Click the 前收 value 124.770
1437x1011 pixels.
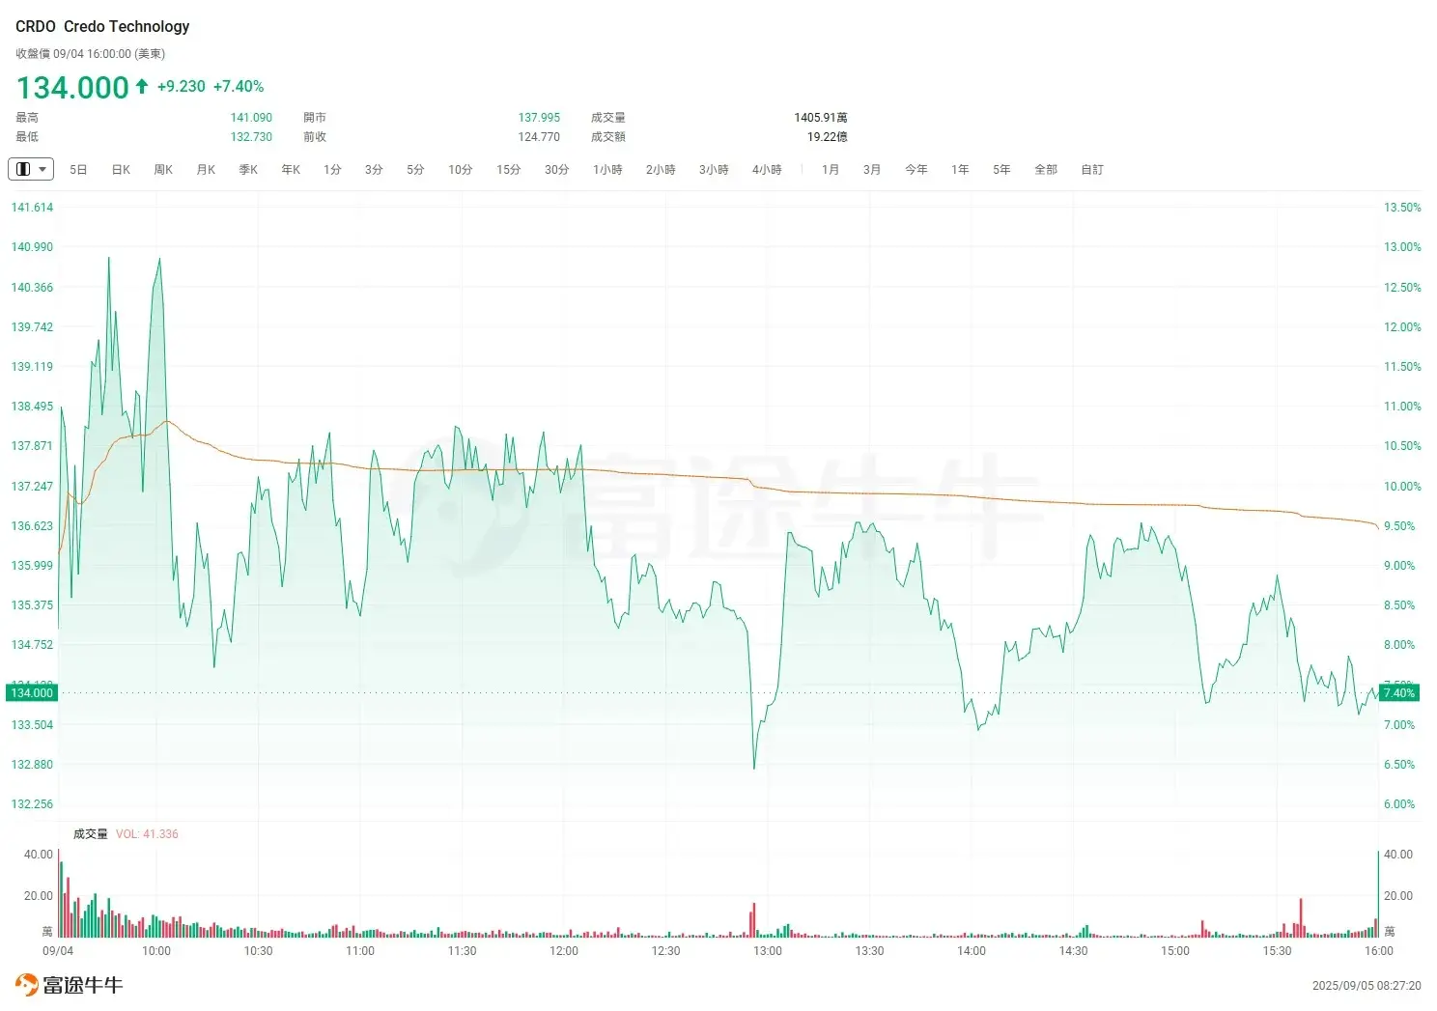click(x=539, y=137)
